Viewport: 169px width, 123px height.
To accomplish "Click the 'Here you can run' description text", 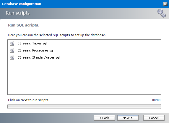I will coord(57,35).
